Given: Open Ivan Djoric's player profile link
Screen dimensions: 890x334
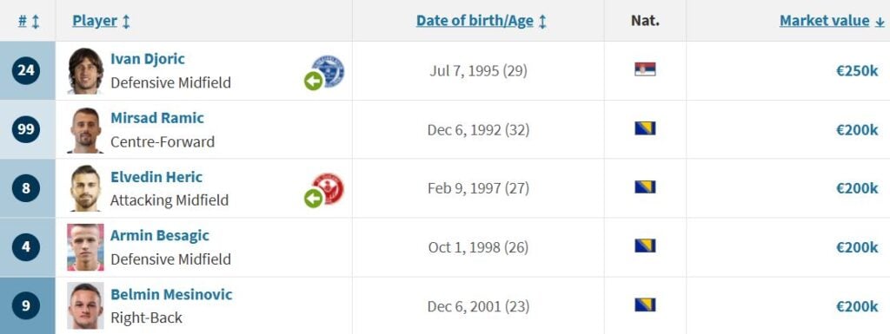Looking at the screenshot, I should pos(148,59).
